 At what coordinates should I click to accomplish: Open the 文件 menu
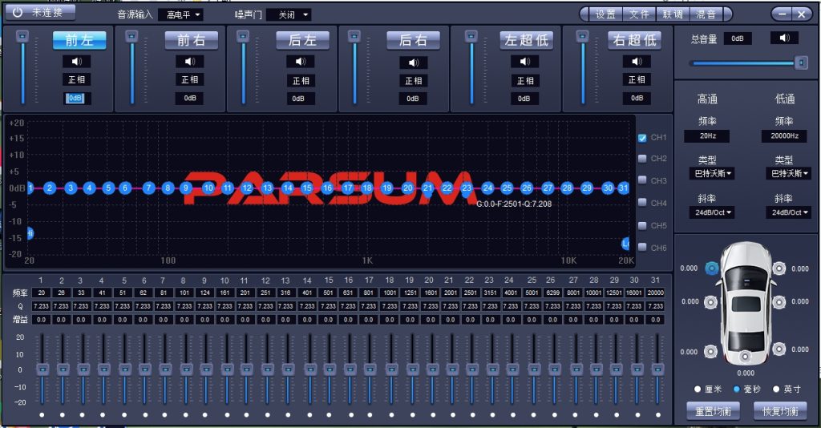(639, 14)
